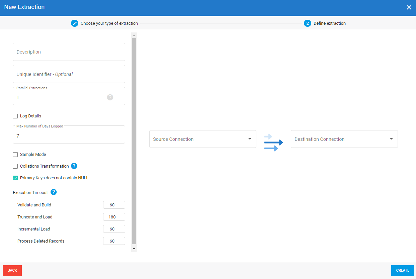The image size is (416, 279).
Task: Click the pencil icon for step one
Action: (x=74, y=23)
